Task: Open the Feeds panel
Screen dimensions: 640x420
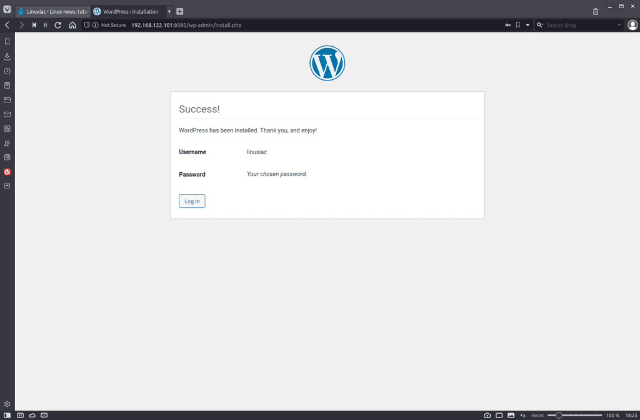Action: [7, 129]
